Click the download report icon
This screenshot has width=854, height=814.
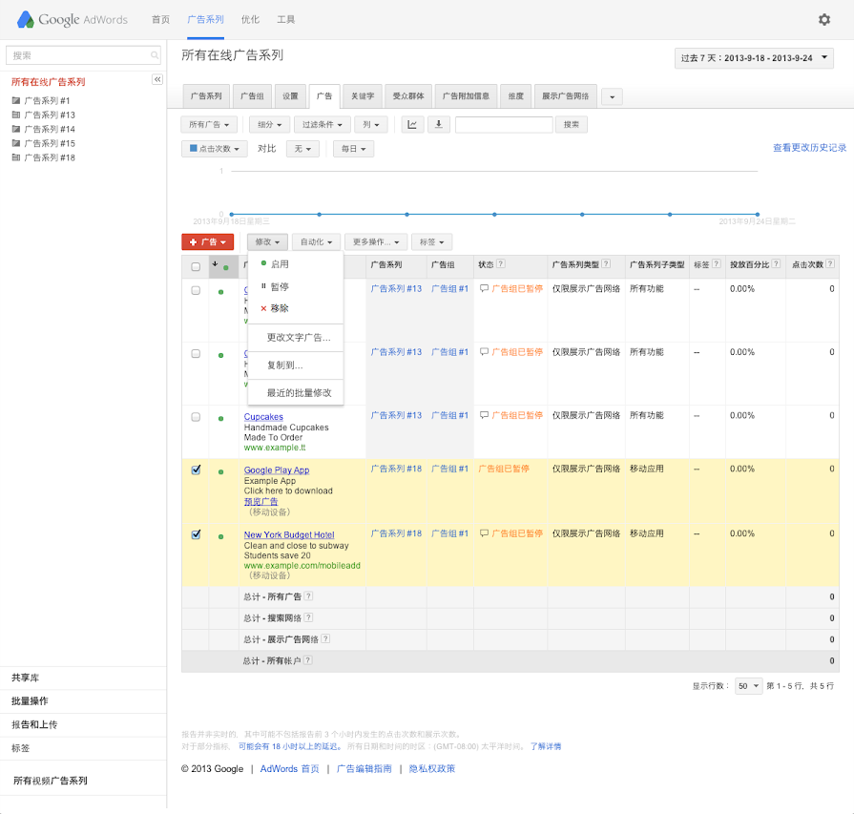pyautogui.click(x=438, y=124)
